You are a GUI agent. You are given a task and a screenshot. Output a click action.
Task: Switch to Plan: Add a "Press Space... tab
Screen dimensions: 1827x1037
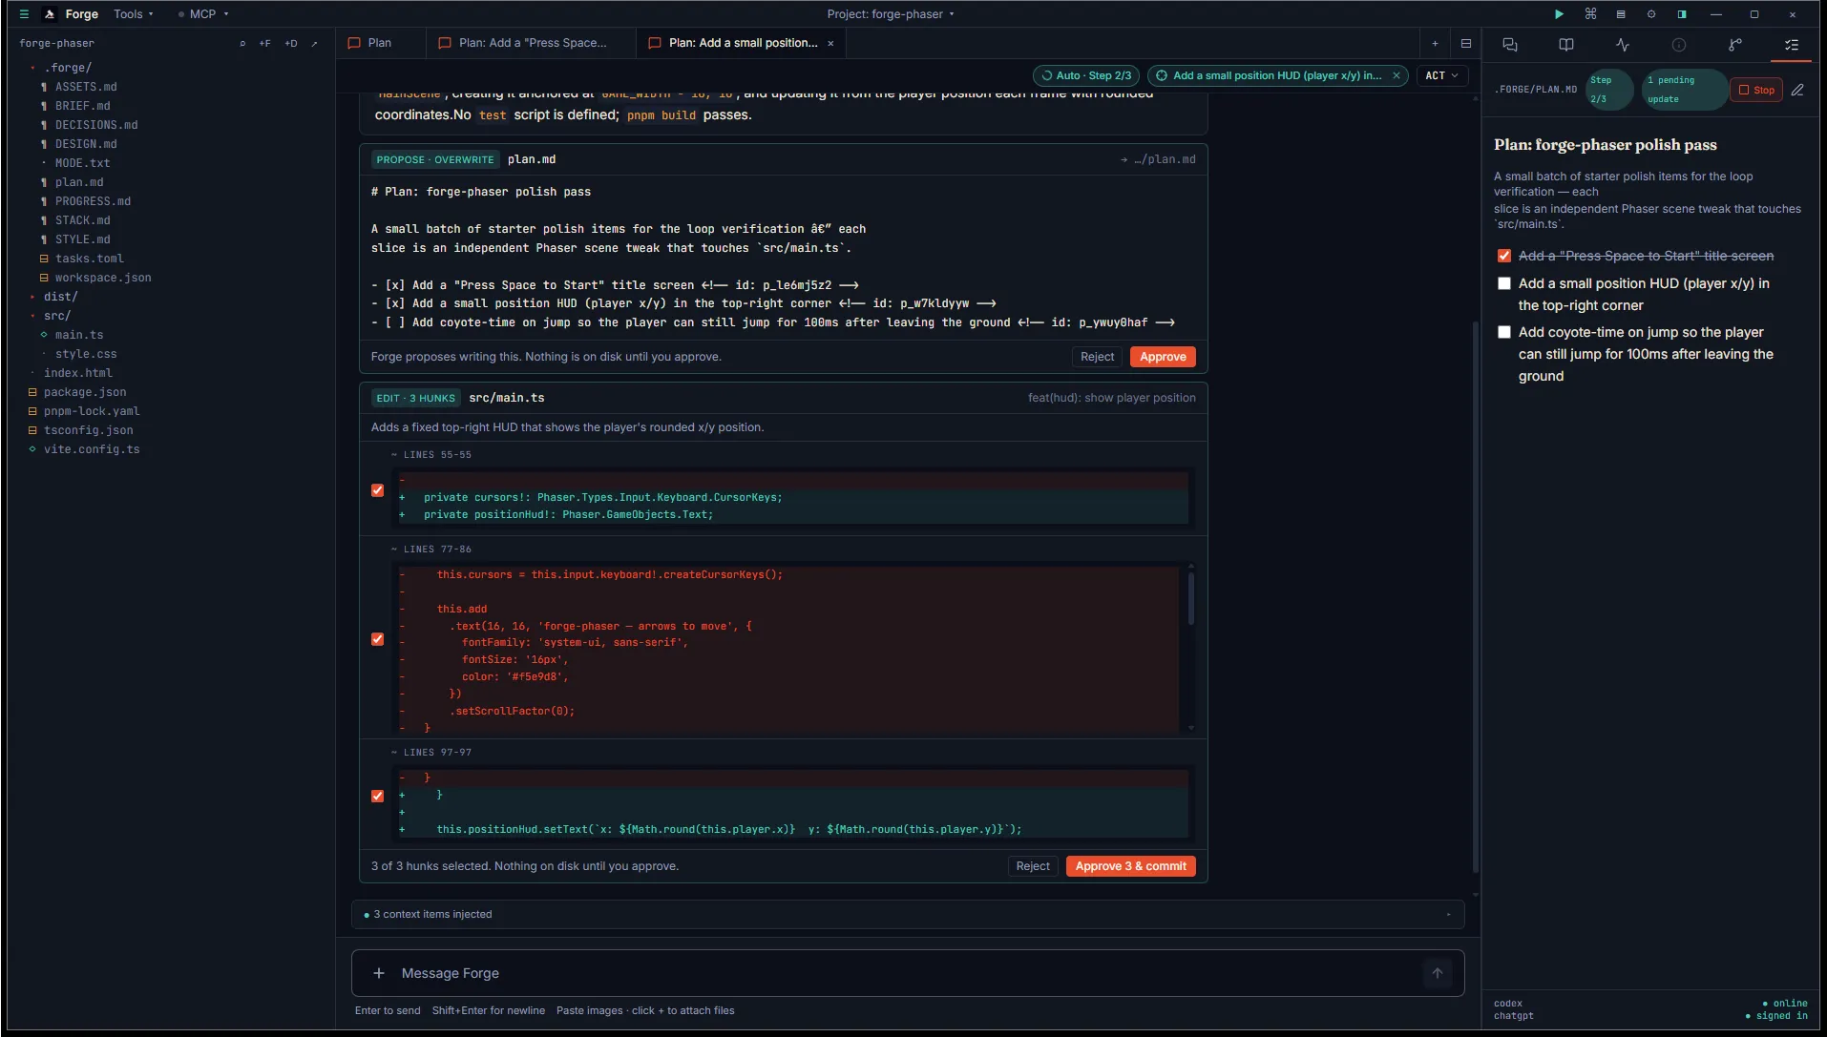(x=532, y=43)
